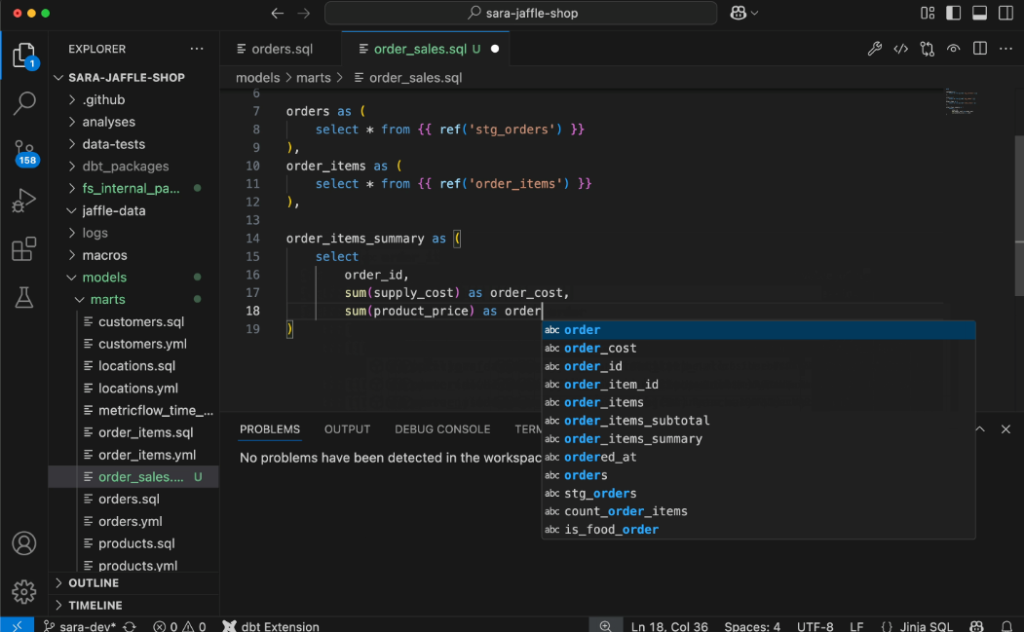Switch to the orders.sql editor tab
Screen dimensions: 1024x632
pyautogui.click(x=281, y=49)
